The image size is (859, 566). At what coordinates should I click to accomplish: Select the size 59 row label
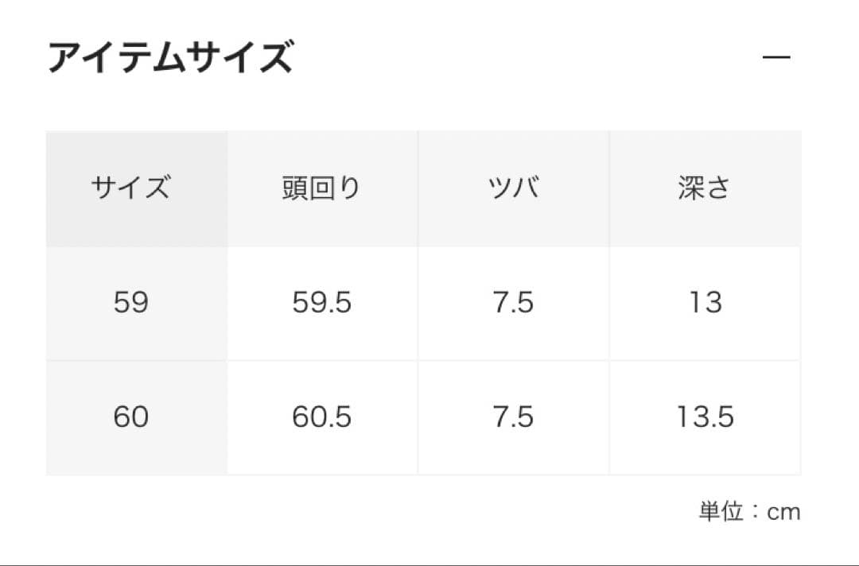(x=130, y=303)
